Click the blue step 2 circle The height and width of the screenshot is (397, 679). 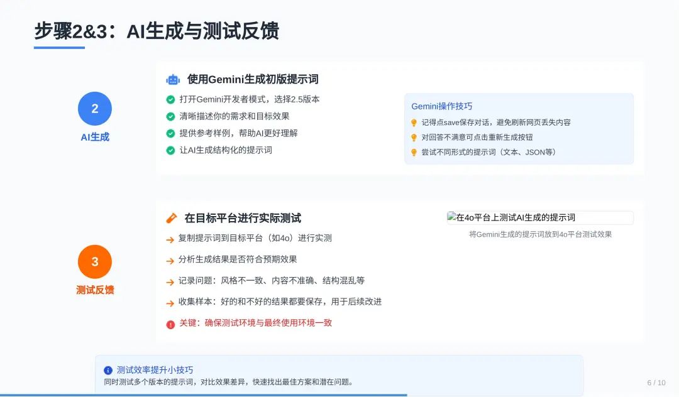95,109
